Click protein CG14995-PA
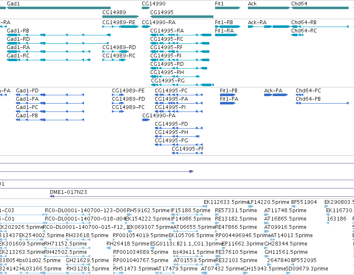This screenshot has height=275, width=354. point(171,99)
